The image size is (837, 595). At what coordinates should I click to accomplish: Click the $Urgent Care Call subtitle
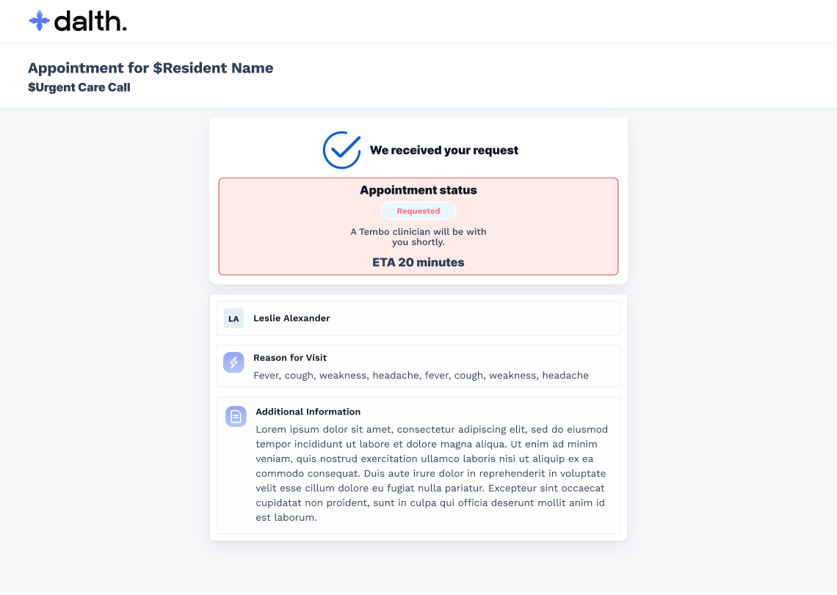pos(79,87)
